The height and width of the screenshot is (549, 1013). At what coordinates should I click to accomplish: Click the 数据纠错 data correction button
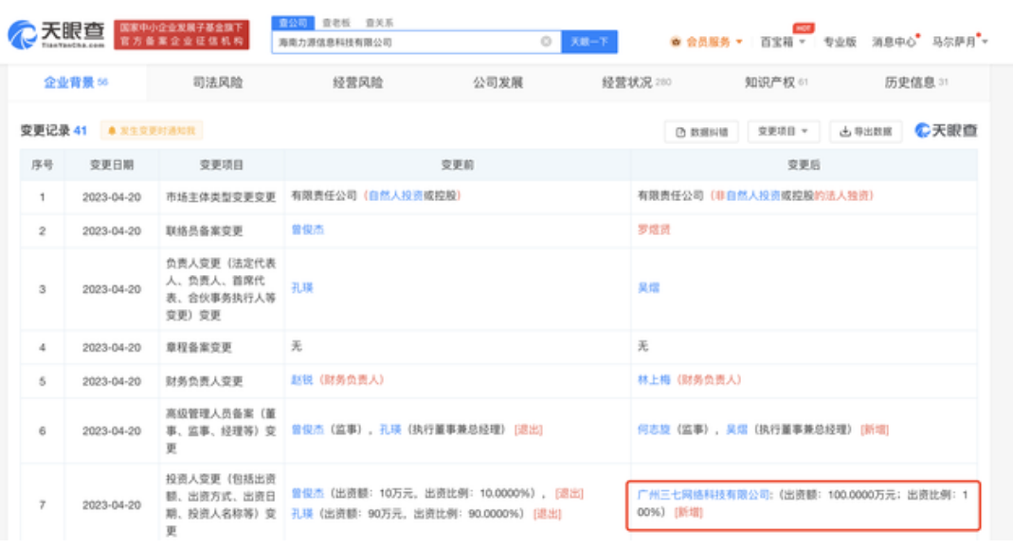[x=702, y=132]
